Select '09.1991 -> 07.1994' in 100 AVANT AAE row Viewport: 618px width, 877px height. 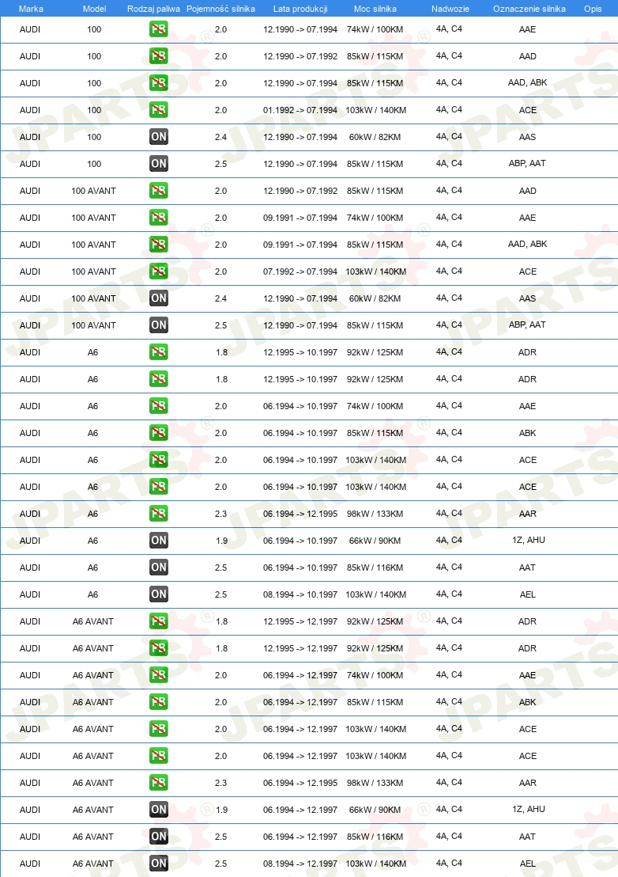(300, 218)
